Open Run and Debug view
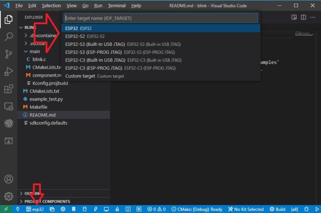321x213 pixels. tap(8, 72)
